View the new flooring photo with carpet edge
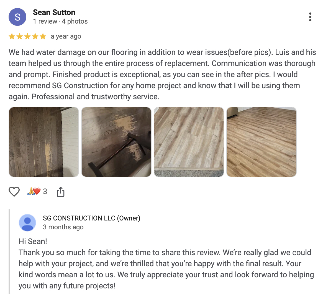This screenshot has height=302, width=328. pos(189,142)
